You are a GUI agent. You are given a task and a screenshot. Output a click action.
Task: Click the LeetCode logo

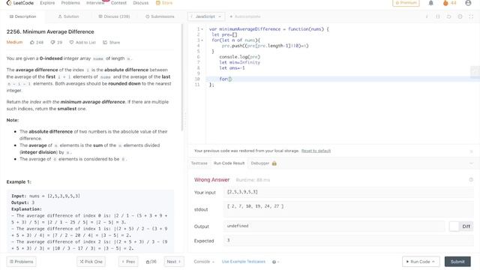pyautogui.click(x=20, y=3)
